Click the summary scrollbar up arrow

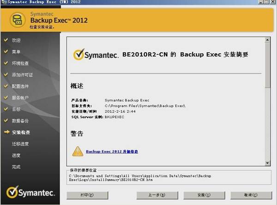coord(268,40)
